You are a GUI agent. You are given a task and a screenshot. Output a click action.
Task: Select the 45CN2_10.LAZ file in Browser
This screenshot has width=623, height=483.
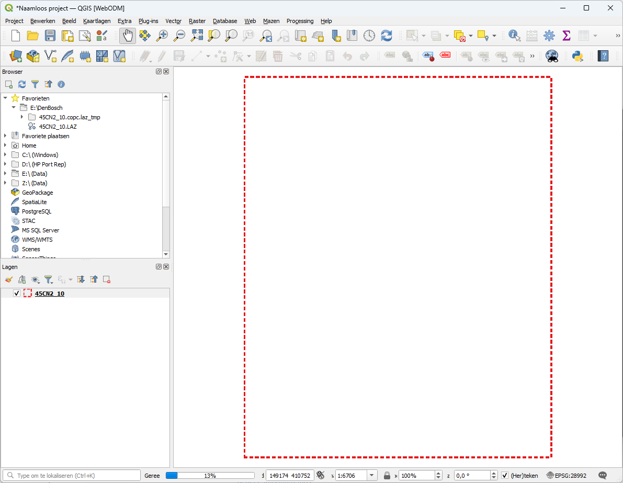58,127
